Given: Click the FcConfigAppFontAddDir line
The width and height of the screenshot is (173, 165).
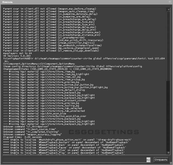Looking at the screenshot, I should [x=84, y=60].
